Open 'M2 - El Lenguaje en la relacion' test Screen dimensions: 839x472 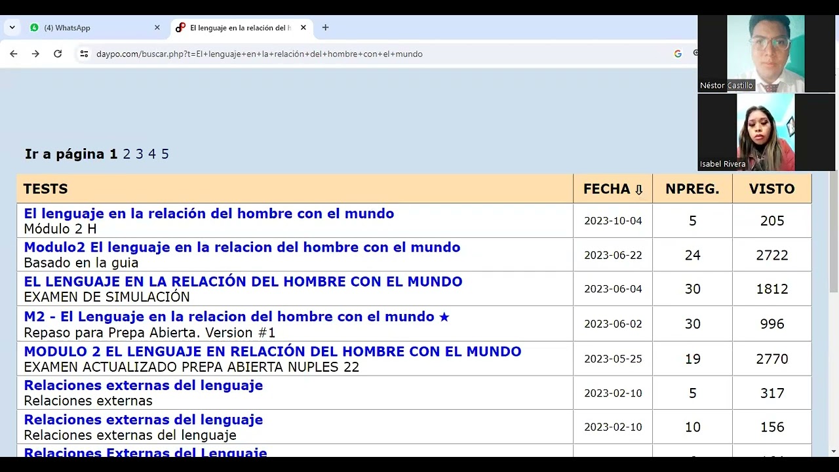(x=229, y=317)
